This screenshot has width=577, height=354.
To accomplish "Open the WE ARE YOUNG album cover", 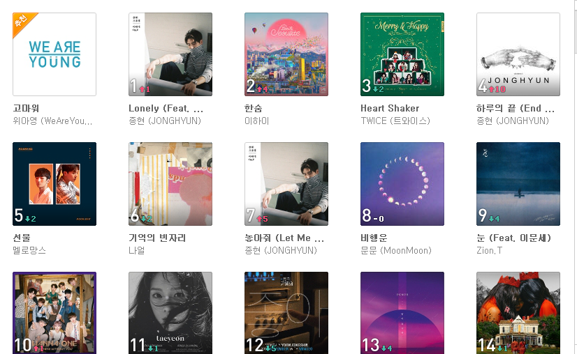I will 54,54.
